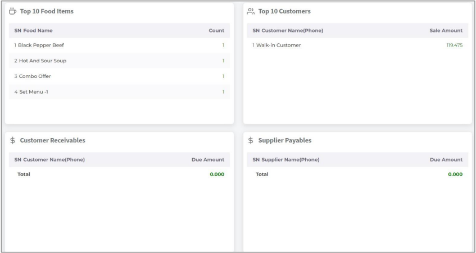Click Due Amount header in Supplier Payables

pos(446,160)
